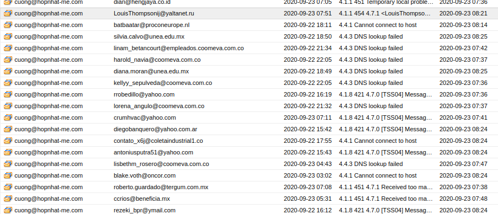498x214 pixels.
Task: Click the envelope icon of the roberto.guardado row
Action: coord(8,188)
